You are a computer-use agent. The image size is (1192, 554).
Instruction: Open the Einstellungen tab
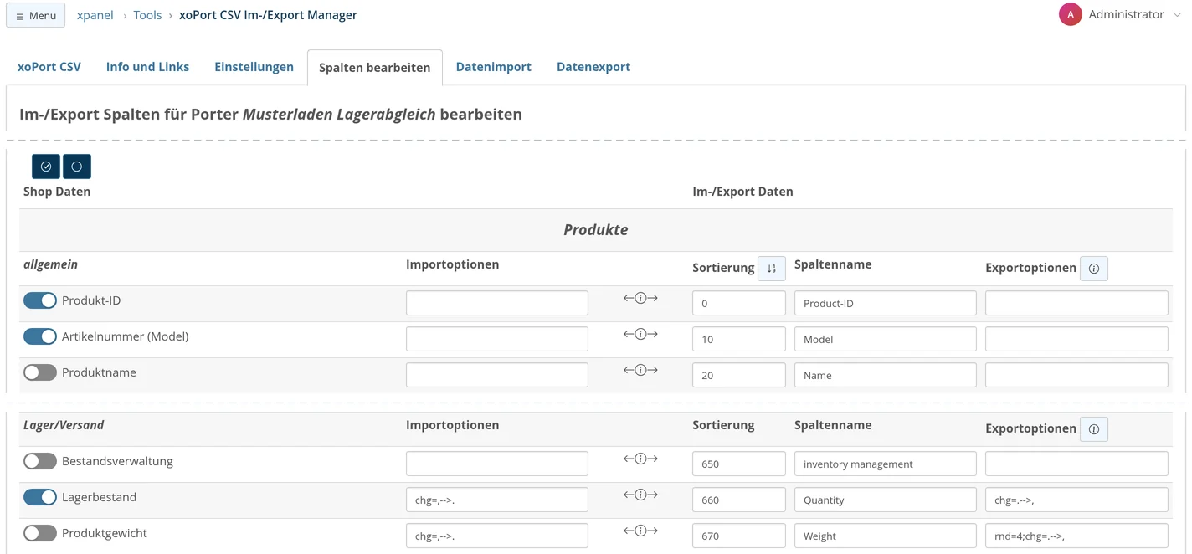[x=254, y=67]
